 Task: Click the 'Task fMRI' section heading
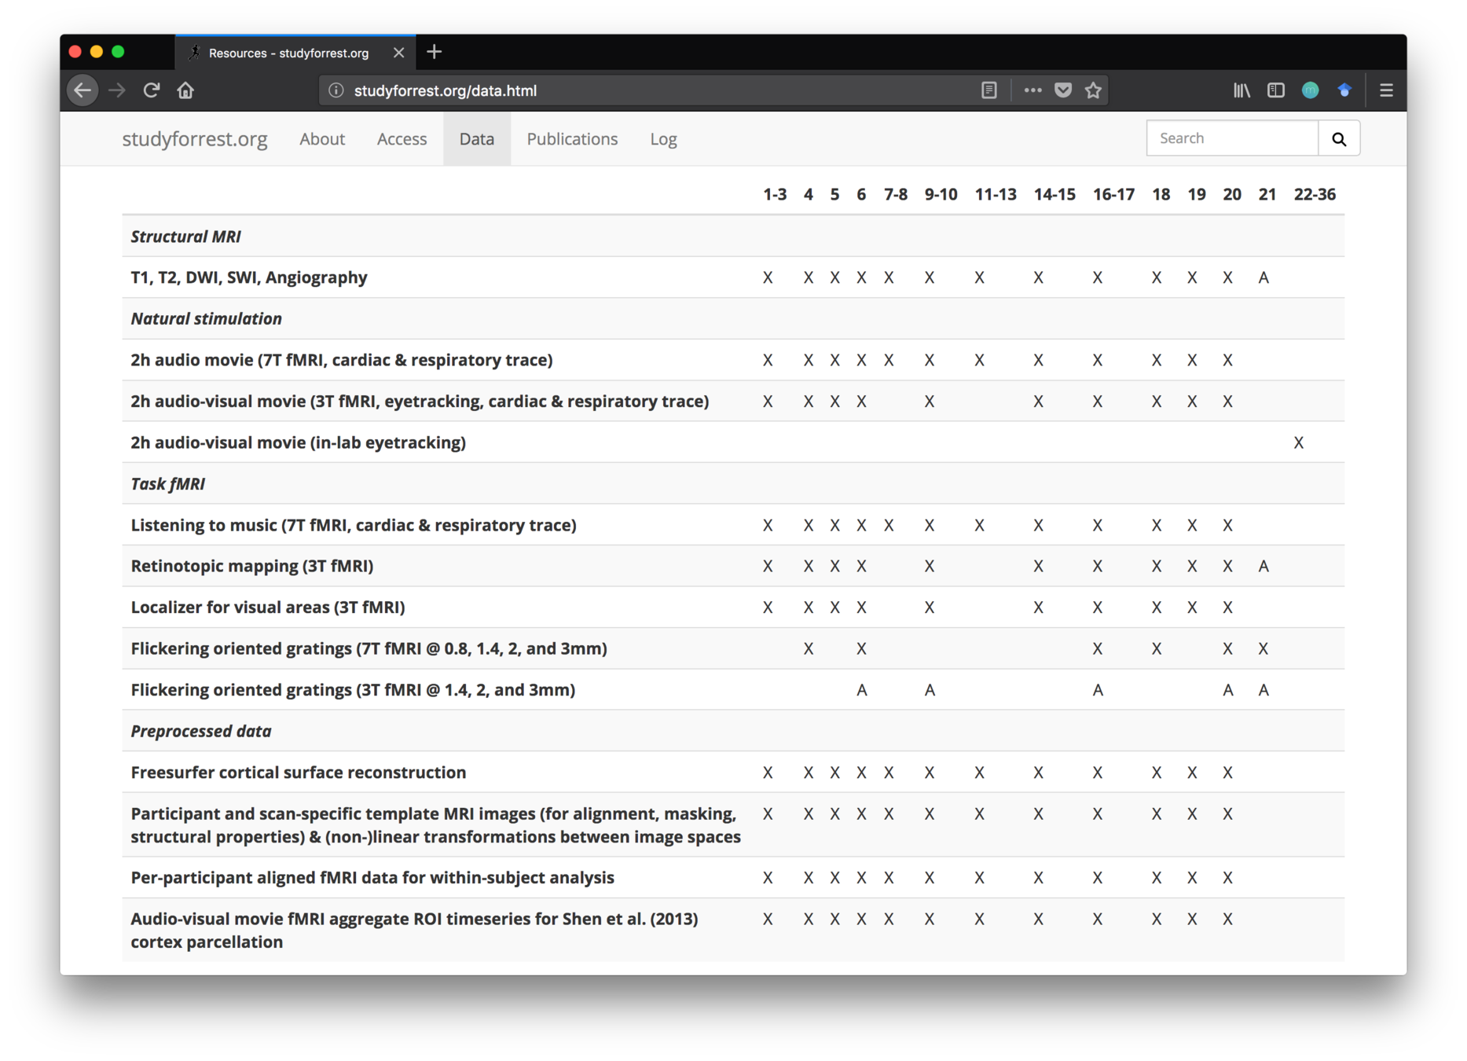167,484
